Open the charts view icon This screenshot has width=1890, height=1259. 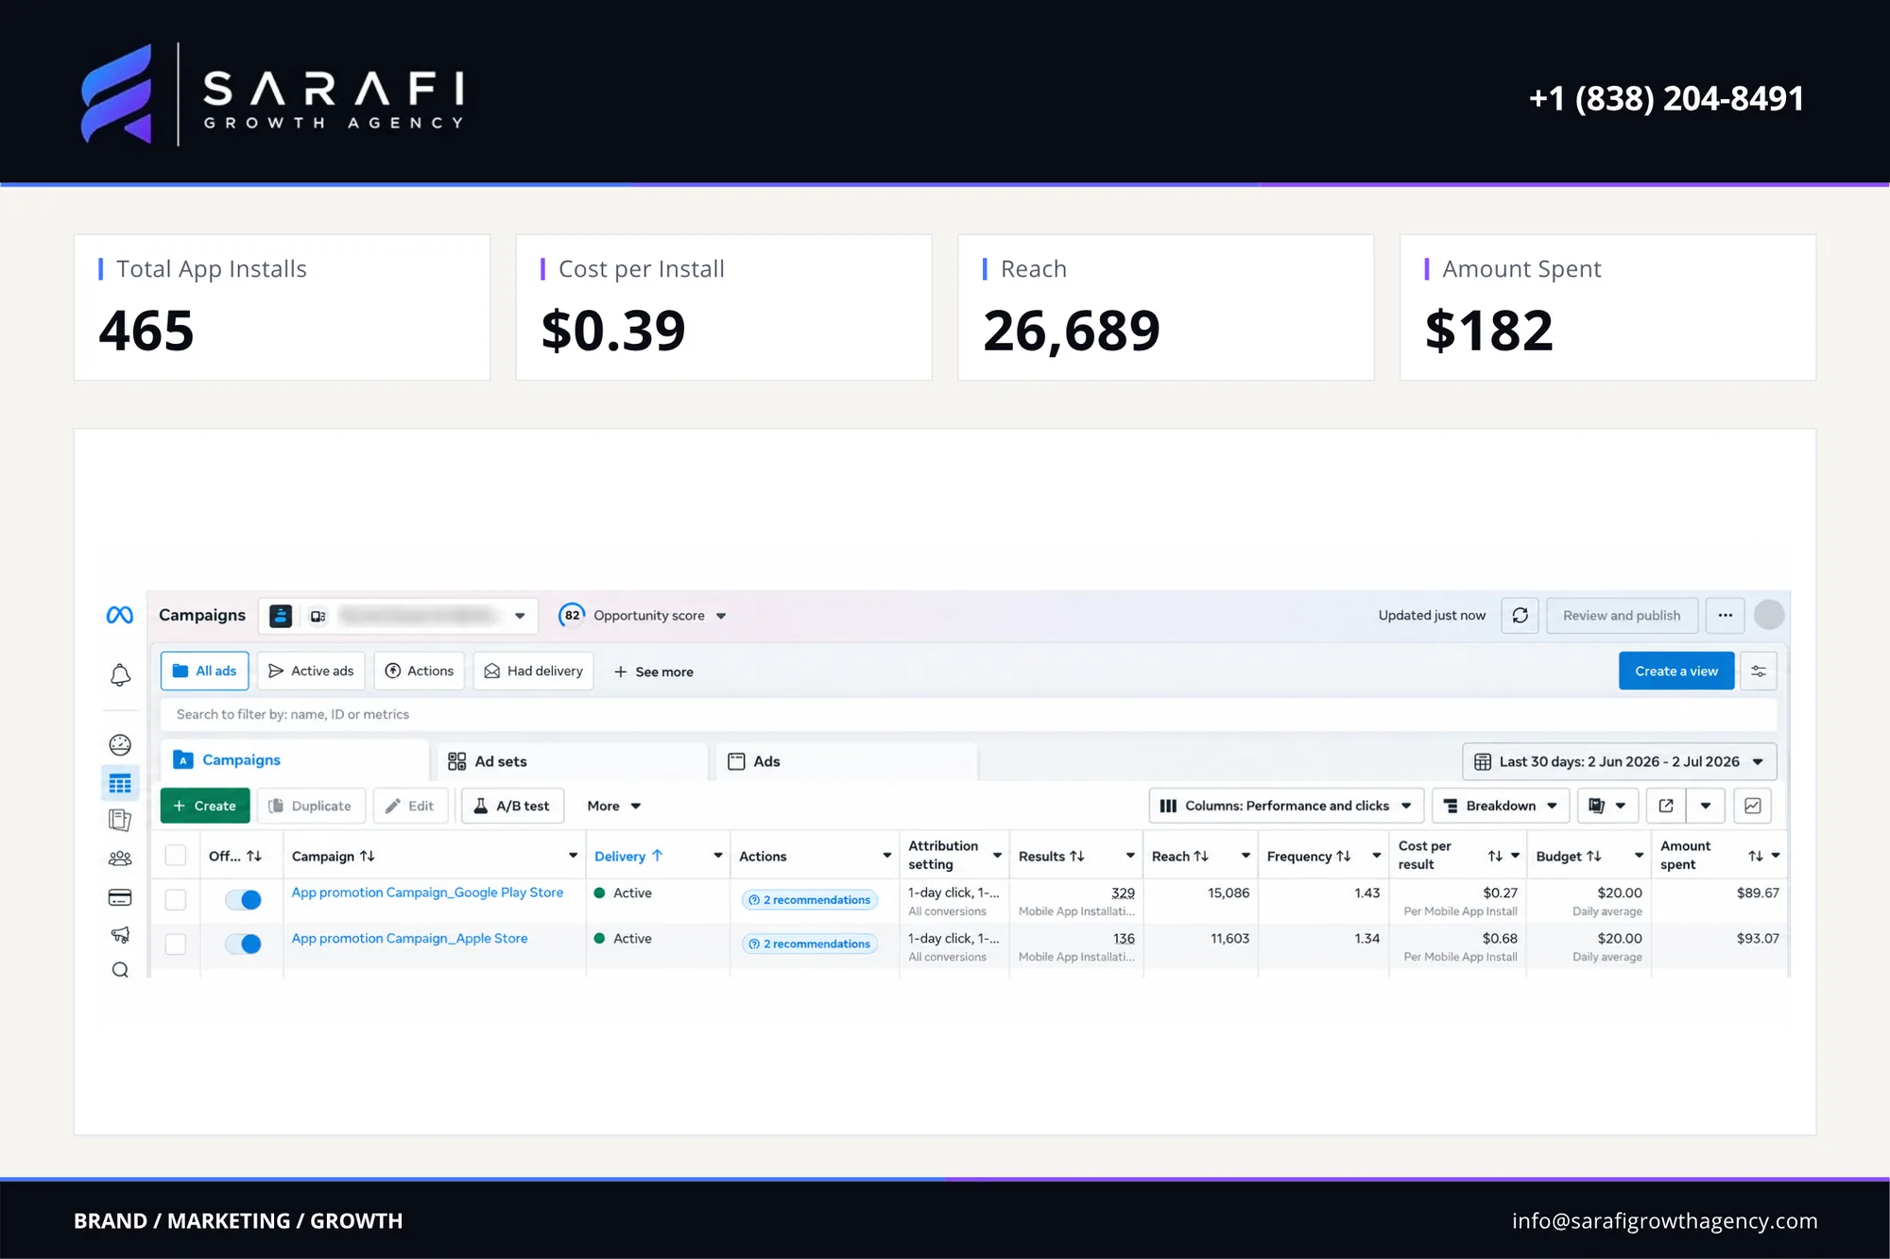coord(1753,806)
